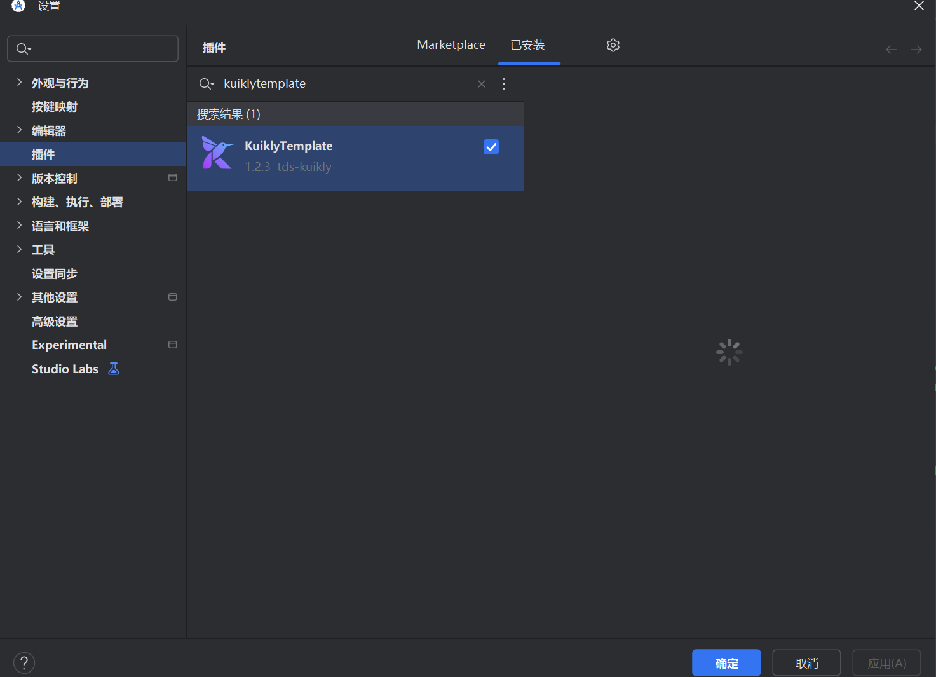The height and width of the screenshot is (677, 936).
Task: Click the forward navigation arrow
Action: tap(916, 50)
